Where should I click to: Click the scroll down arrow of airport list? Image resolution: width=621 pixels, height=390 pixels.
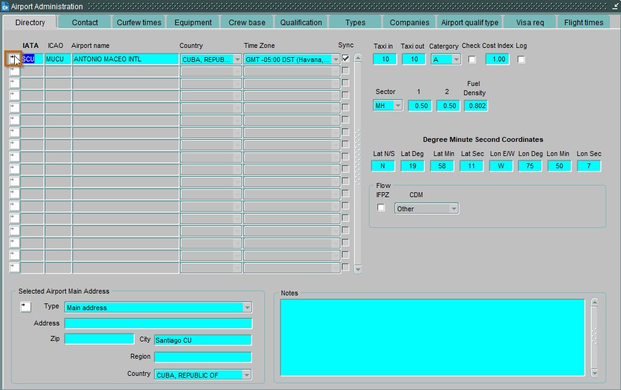coord(358,268)
